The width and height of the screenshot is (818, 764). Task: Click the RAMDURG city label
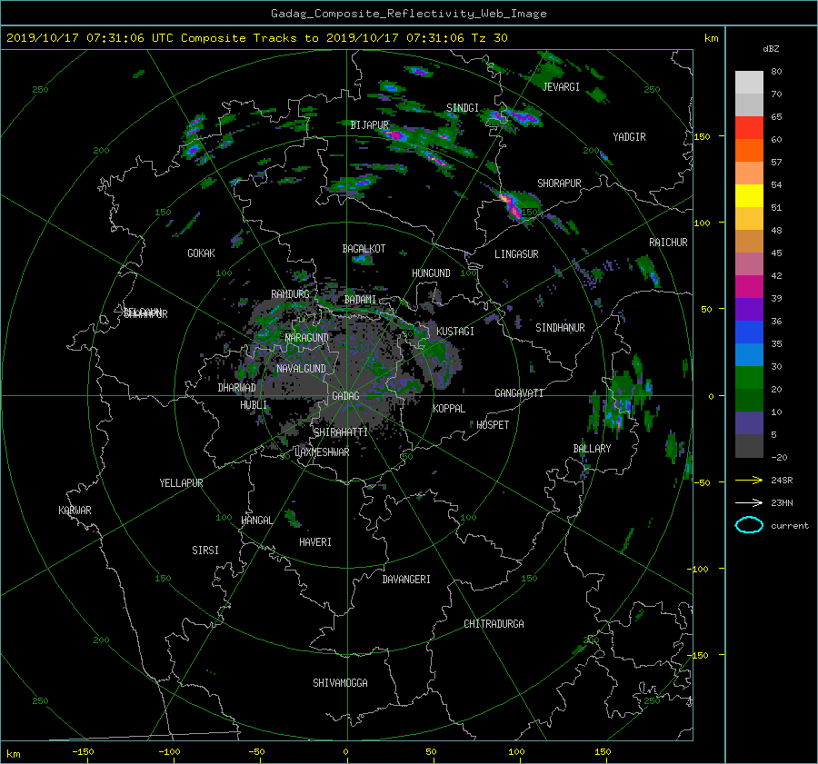290,294
